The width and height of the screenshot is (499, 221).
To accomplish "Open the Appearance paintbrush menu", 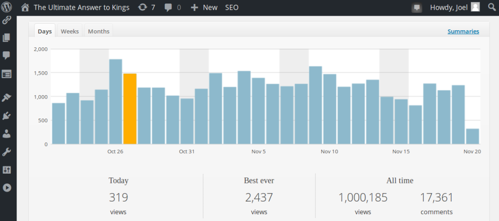I will pyautogui.click(x=7, y=98).
